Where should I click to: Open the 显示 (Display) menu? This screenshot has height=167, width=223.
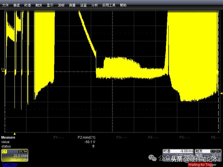[50, 5]
